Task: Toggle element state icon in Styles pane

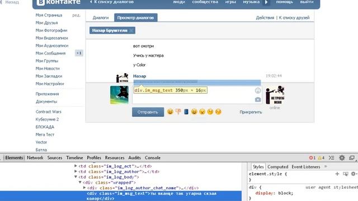Action: 346,174
